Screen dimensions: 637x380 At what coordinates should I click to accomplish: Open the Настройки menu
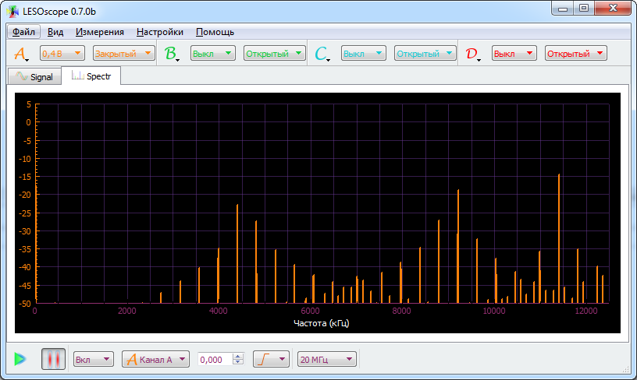pyautogui.click(x=160, y=32)
